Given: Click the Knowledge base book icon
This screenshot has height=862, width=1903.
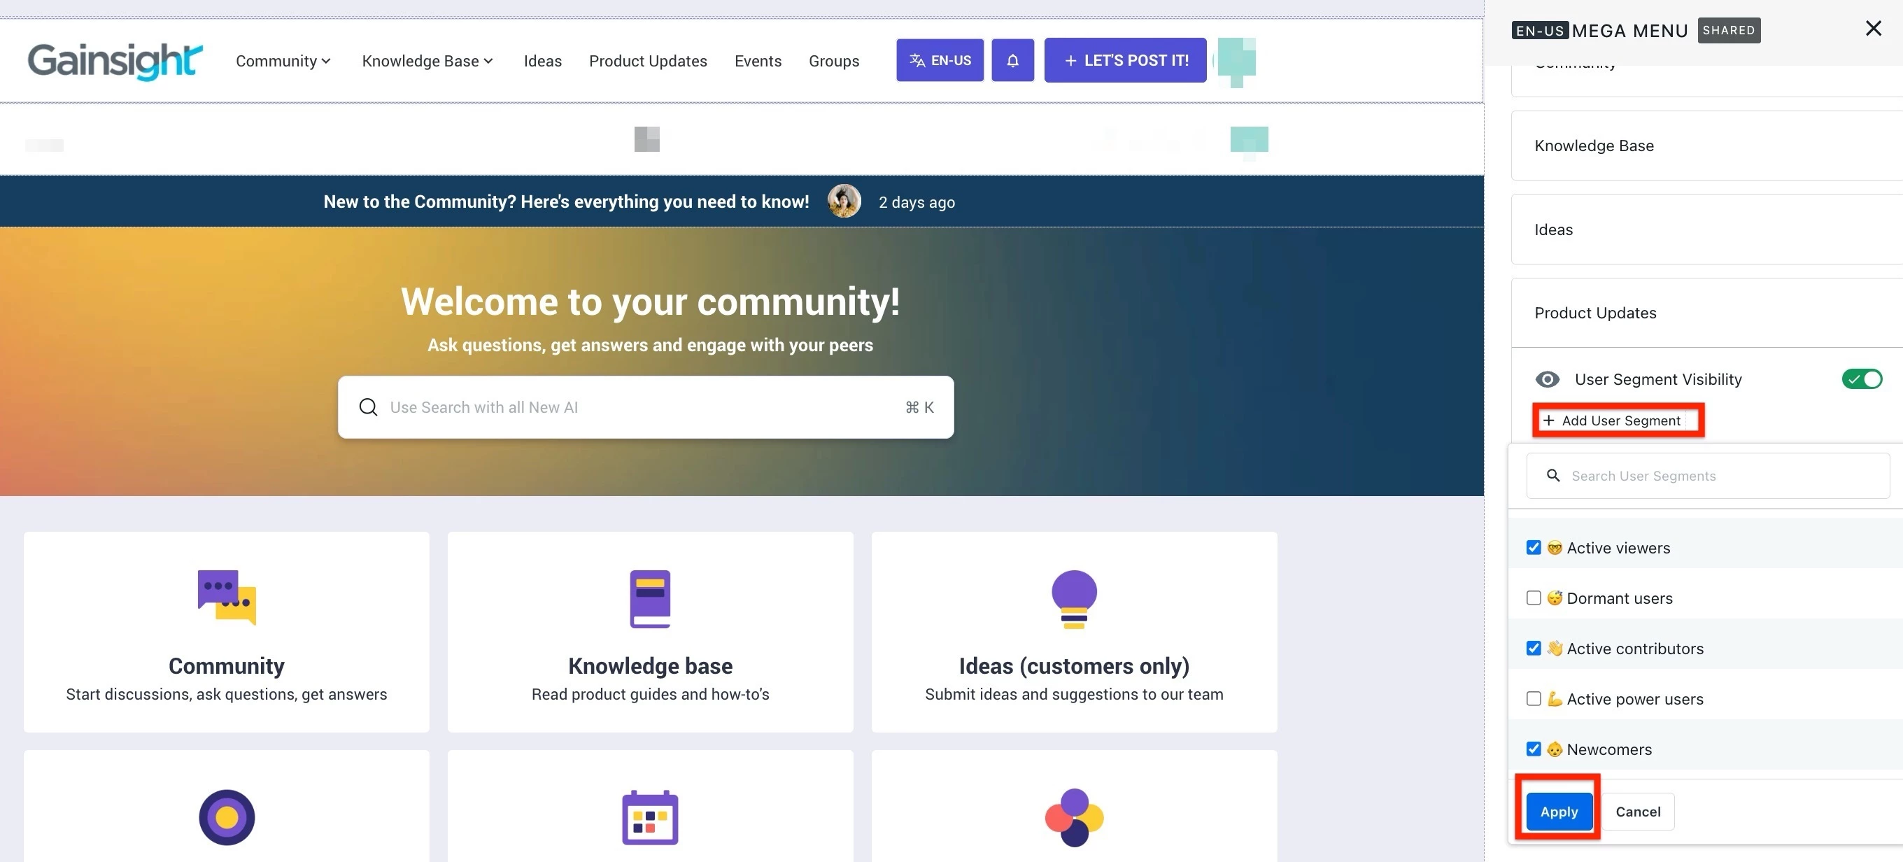Looking at the screenshot, I should point(649,598).
